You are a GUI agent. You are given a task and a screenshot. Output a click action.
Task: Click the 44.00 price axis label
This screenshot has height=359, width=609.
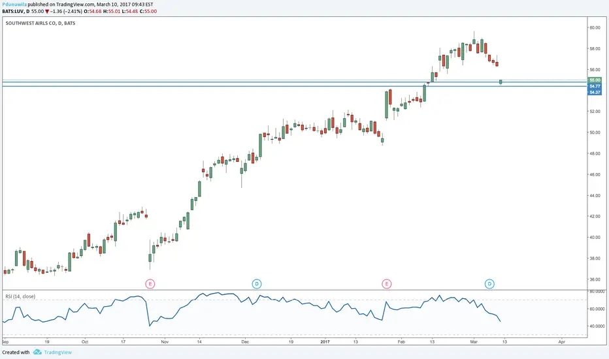pyautogui.click(x=595, y=196)
